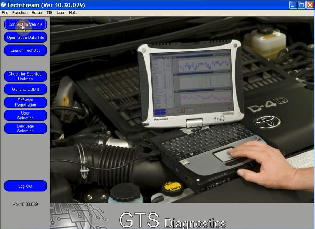The height and width of the screenshot is (229, 315).
Task: Select the Generic OBD II button
Action: [26, 89]
